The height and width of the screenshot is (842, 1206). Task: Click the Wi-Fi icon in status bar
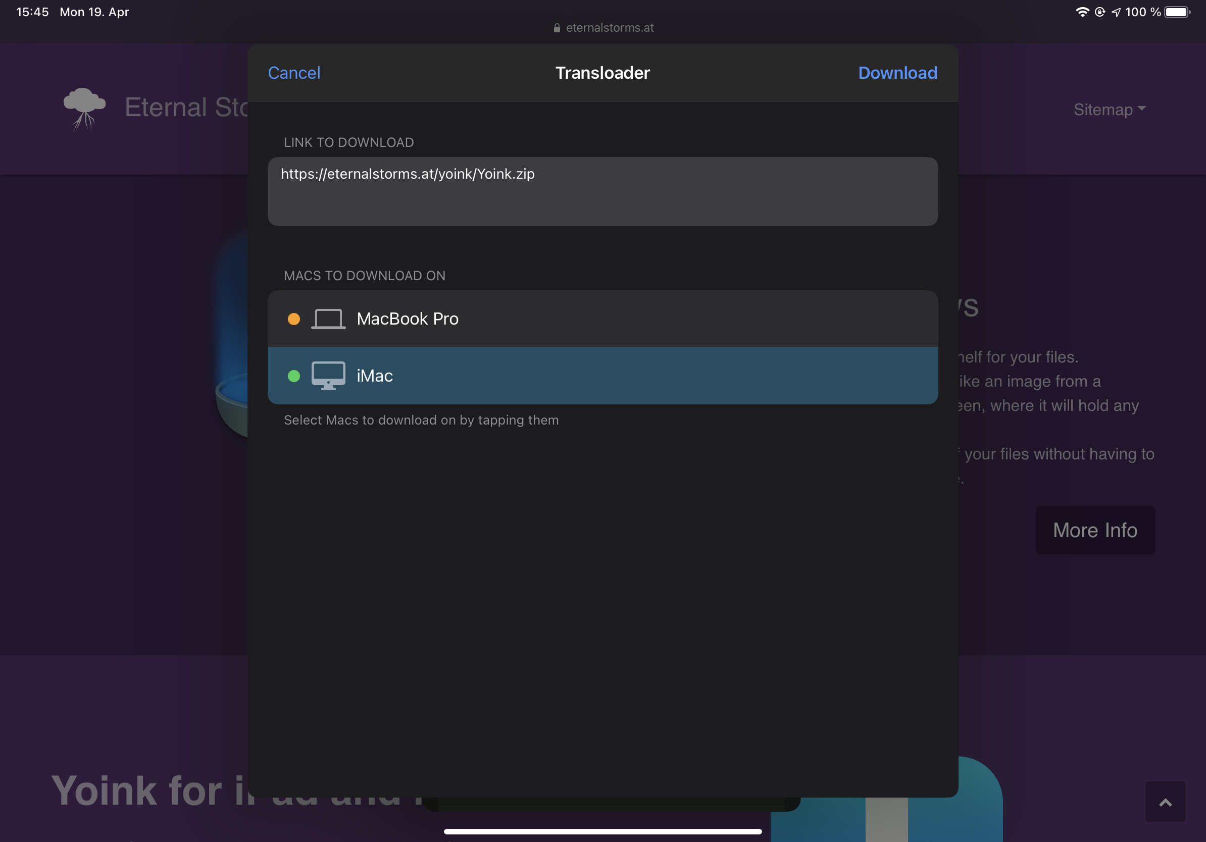click(x=1083, y=12)
